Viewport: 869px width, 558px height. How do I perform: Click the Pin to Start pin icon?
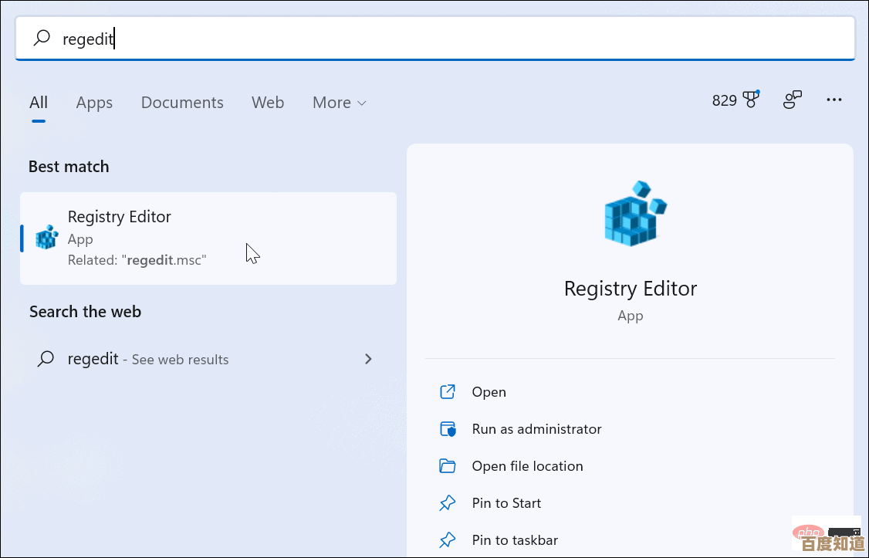point(448,503)
